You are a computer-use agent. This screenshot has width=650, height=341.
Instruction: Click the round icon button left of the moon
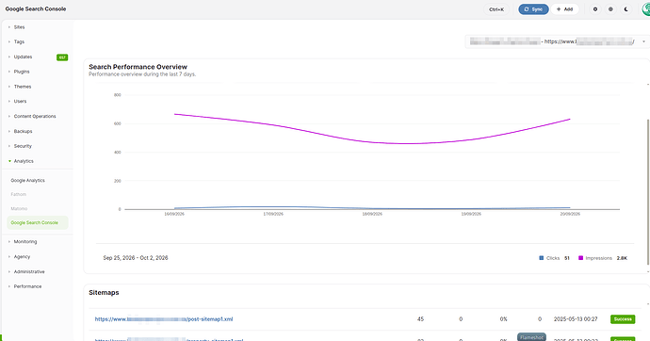(x=610, y=9)
